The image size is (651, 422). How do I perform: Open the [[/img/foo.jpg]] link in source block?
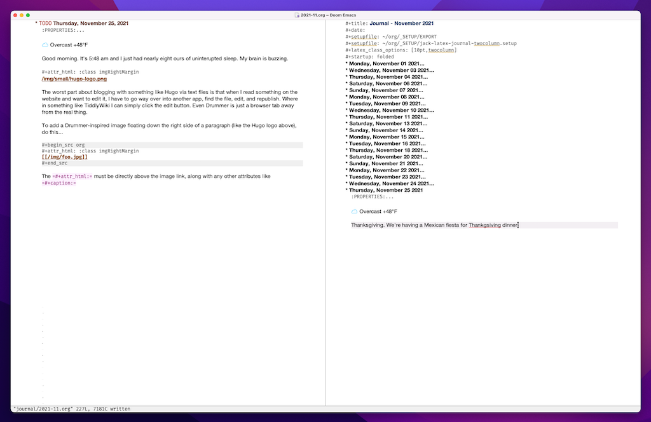(x=65, y=157)
